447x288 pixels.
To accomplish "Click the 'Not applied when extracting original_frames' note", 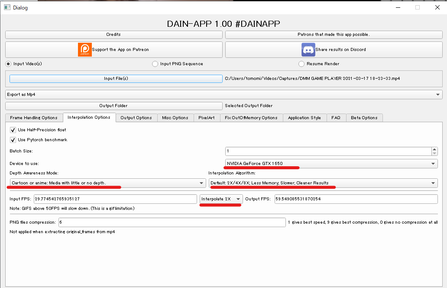I will 62,232.
